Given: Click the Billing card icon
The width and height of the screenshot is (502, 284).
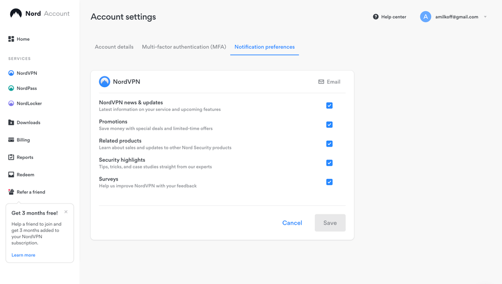Looking at the screenshot, I should [11, 140].
